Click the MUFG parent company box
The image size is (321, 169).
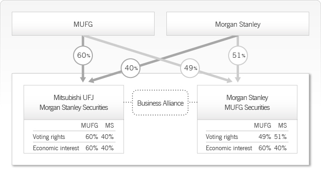(x=83, y=23)
